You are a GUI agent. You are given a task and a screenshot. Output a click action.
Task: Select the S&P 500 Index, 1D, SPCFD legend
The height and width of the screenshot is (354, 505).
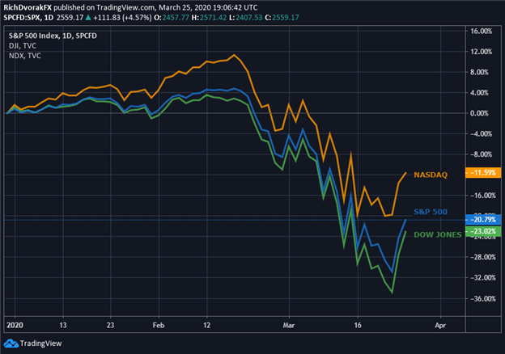(x=53, y=36)
